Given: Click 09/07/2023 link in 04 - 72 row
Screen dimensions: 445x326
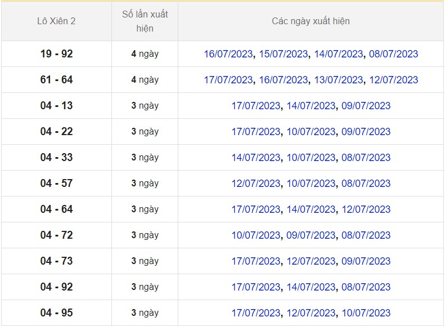Looking at the screenshot, I should (x=311, y=235).
